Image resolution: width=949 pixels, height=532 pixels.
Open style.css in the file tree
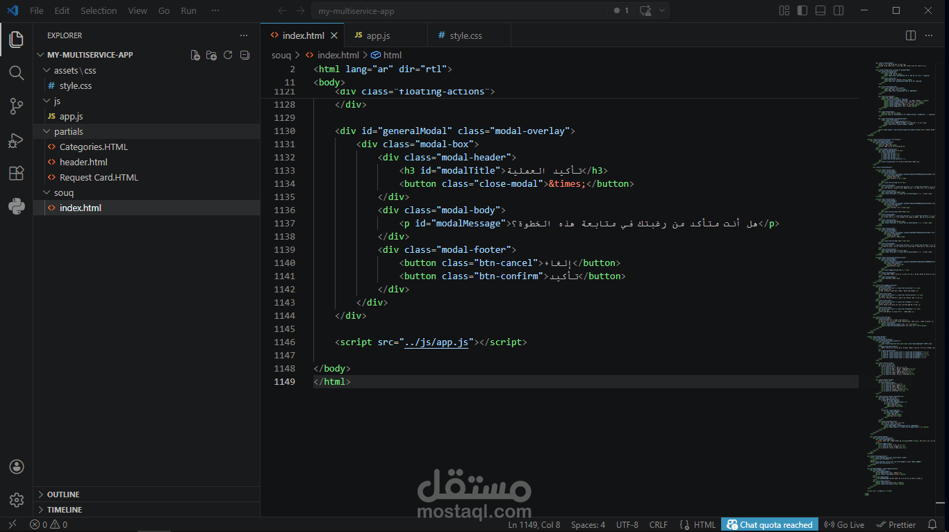pyautogui.click(x=75, y=85)
